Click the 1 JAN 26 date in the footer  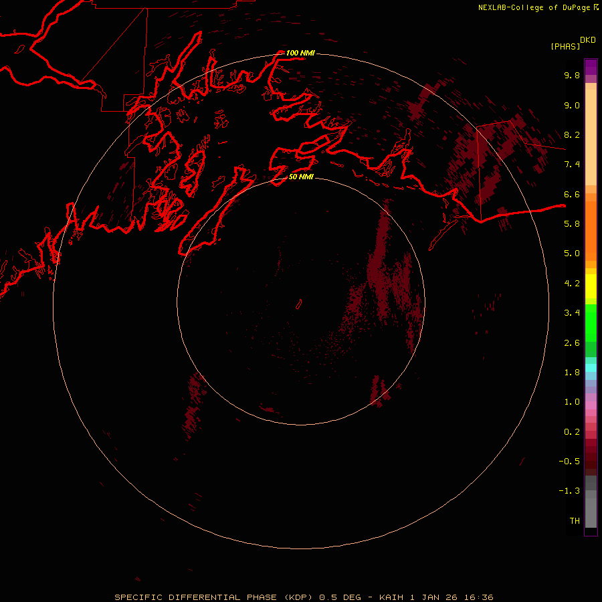434,597
